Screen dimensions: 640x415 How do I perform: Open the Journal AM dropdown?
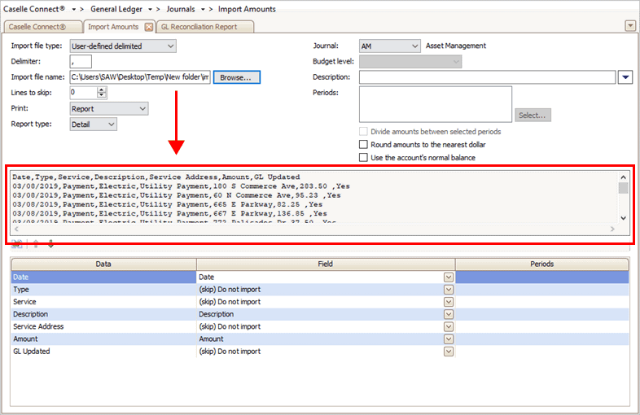point(415,46)
